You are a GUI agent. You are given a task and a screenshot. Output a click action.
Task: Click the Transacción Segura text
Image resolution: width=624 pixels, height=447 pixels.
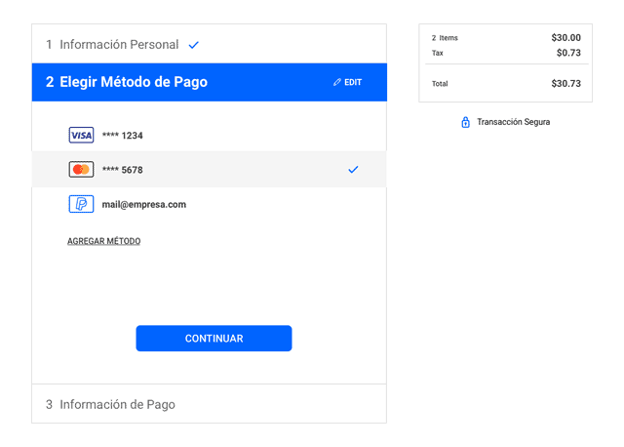(x=513, y=122)
